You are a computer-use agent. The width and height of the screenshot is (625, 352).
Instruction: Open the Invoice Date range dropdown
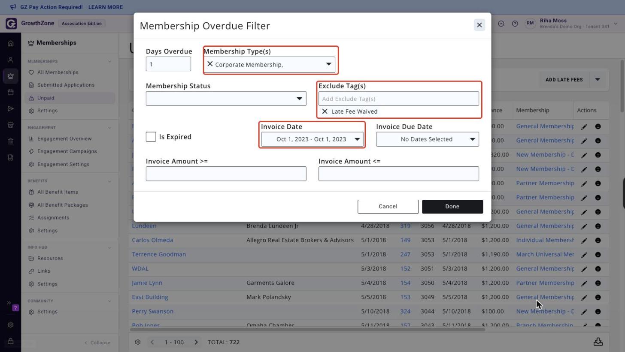[312, 139]
